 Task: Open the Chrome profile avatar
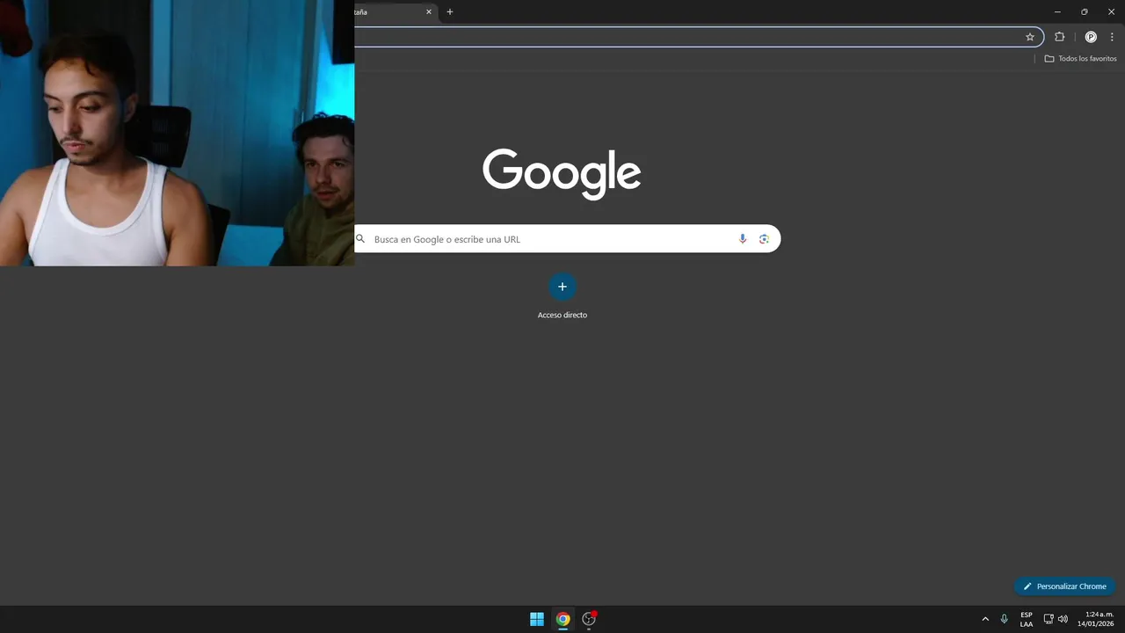(x=1091, y=37)
